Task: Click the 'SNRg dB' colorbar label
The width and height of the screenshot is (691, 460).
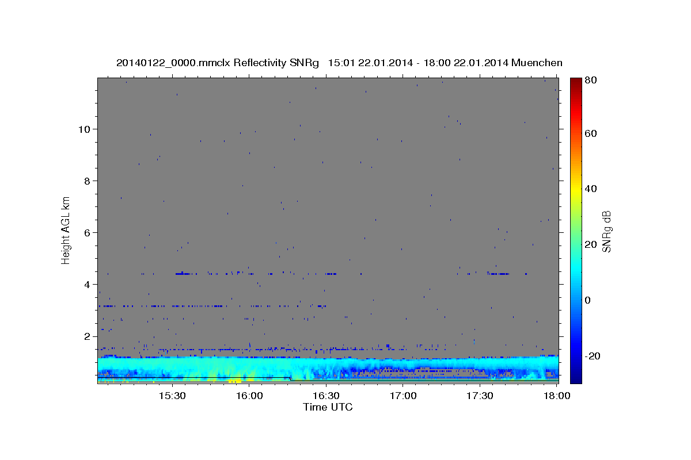Action: point(606,231)
